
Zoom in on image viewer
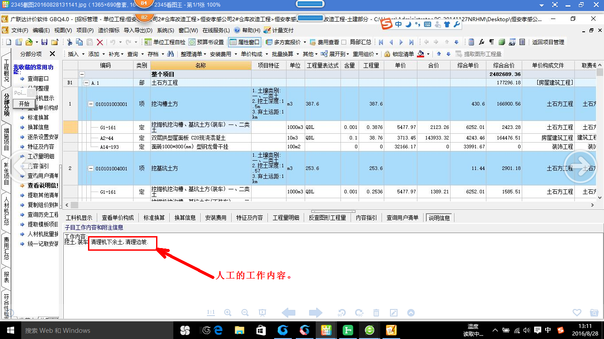[x=228, y=313]
